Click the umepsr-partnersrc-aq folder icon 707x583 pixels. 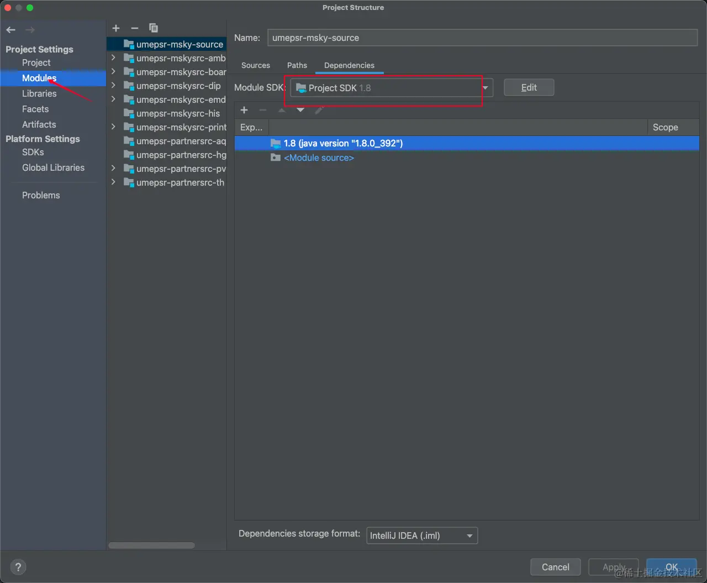point(129,141)
